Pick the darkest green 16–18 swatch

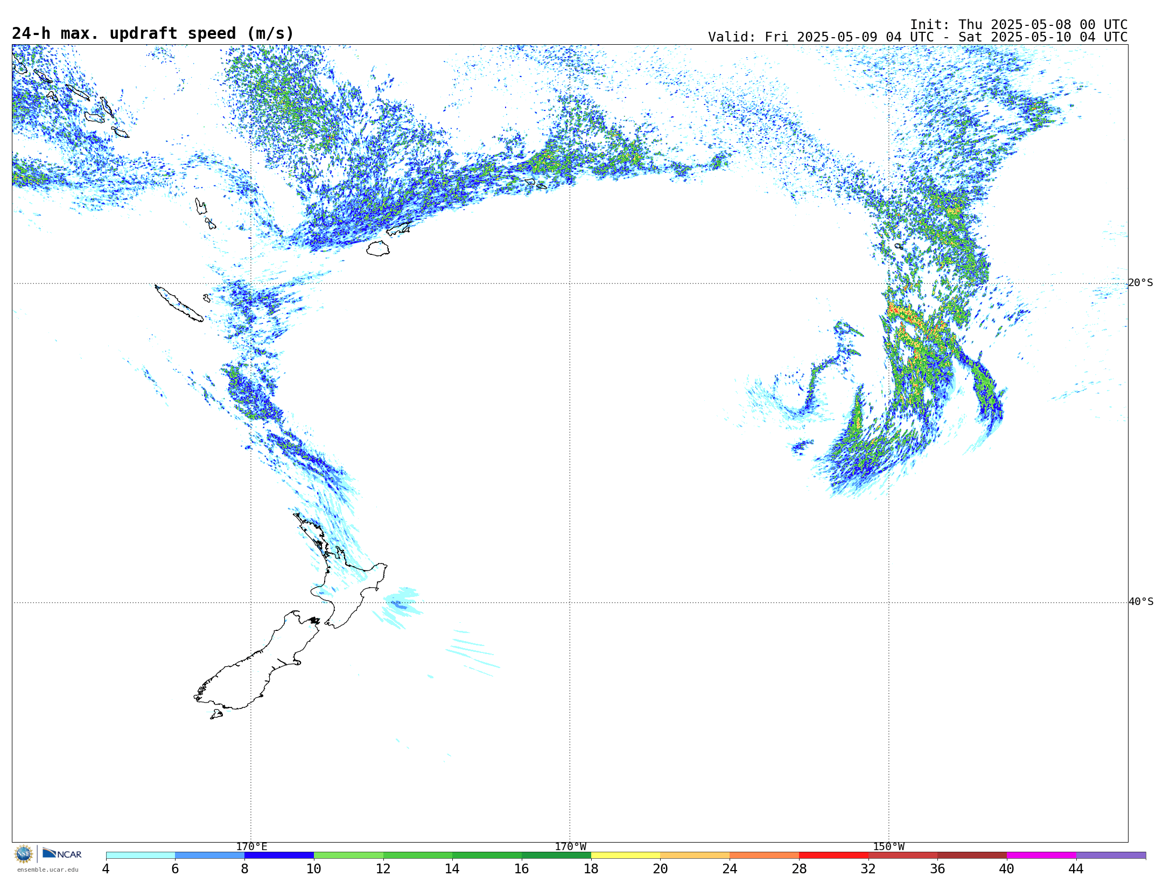click(x=556, y=856)
